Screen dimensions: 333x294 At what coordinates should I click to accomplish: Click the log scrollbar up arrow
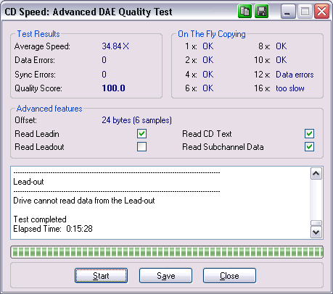[x=316, y=174]
